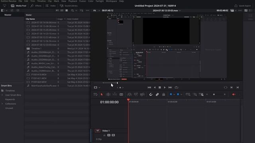
Task: Open the Workspace menu
Action: (x=112, y=1)
